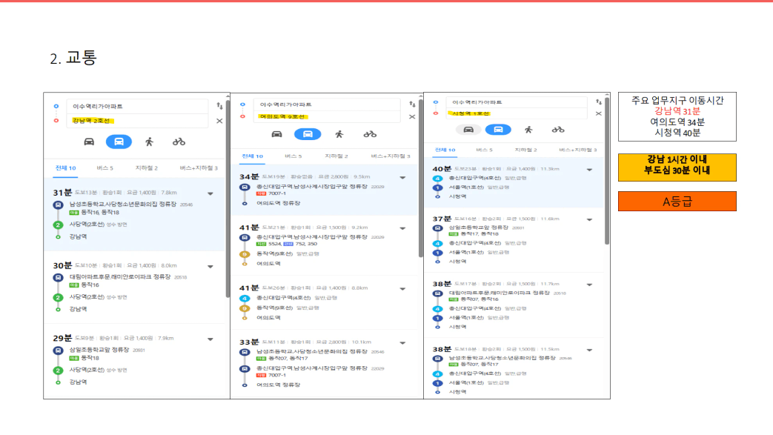This screenshot has width=773, height=435.
Task: Click the orange A등급 box
Action: pos(677,202)
